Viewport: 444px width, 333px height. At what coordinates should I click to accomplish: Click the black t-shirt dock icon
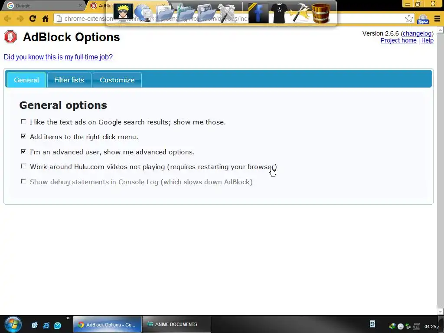coord(279,13)
